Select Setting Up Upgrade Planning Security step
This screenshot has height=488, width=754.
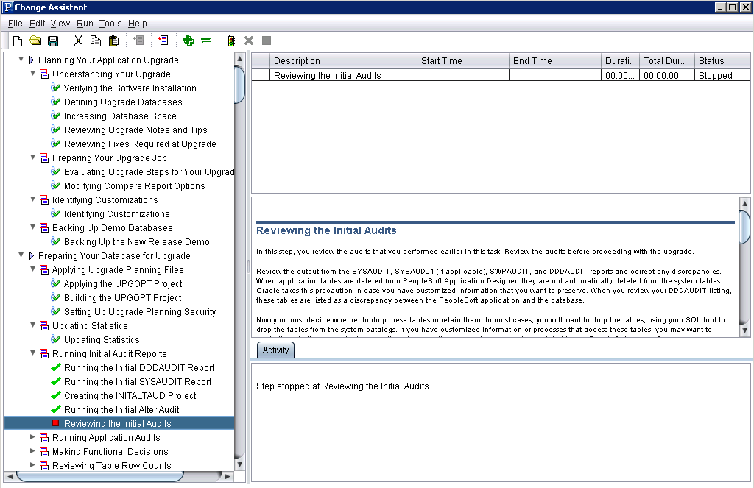click(x=140, y=311)
